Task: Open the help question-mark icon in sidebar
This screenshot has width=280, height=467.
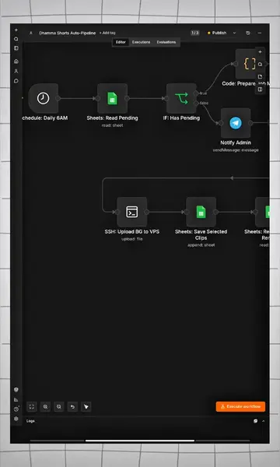Action: 16,409
